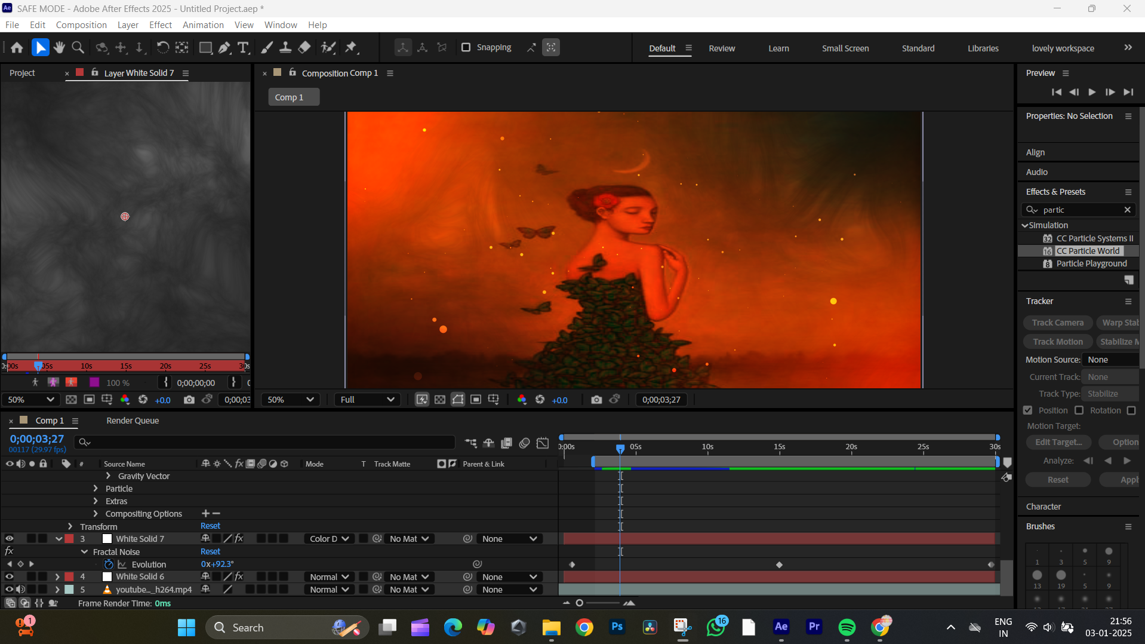Open Color D blending mode dropdown
The width and height of the screenshot is (1145, 644).
point(329,539)
